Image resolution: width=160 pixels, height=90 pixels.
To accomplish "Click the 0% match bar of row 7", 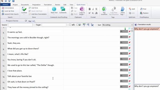I will [124, 37].
